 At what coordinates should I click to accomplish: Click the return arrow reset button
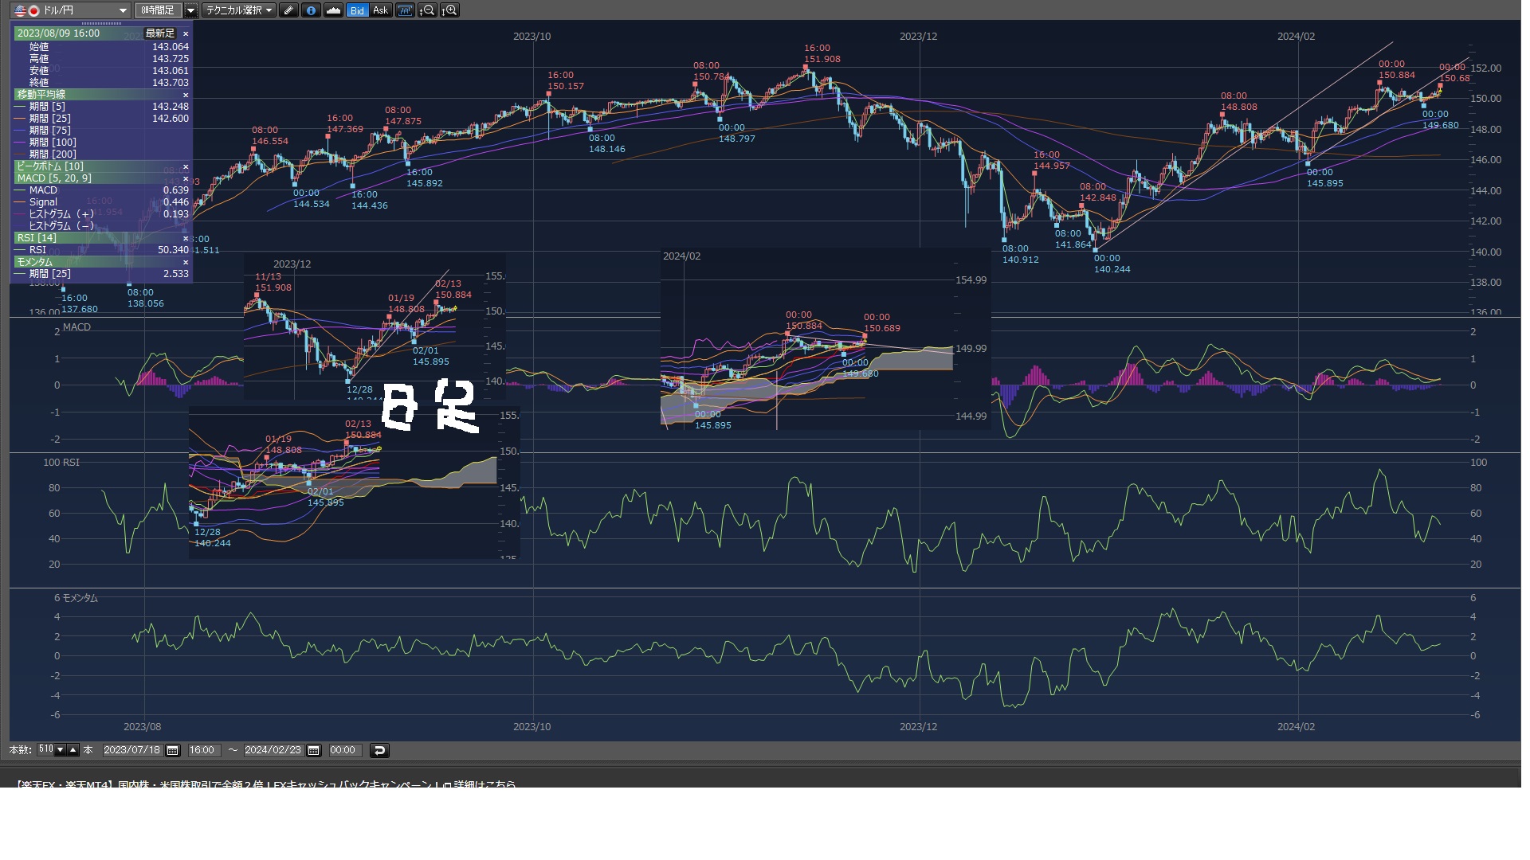379,750
